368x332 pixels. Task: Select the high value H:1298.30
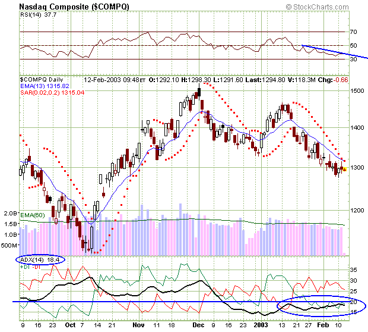196,80
